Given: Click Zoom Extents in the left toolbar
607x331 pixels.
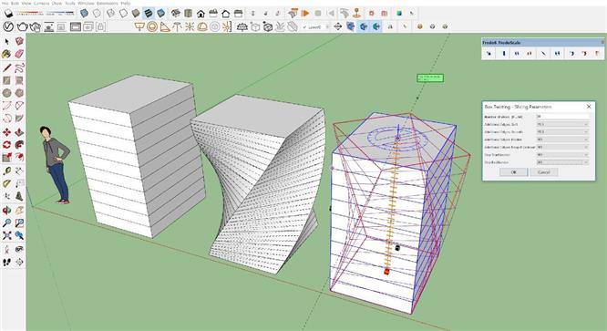Looking at the screenshot, I should click(x=6, y=235).
